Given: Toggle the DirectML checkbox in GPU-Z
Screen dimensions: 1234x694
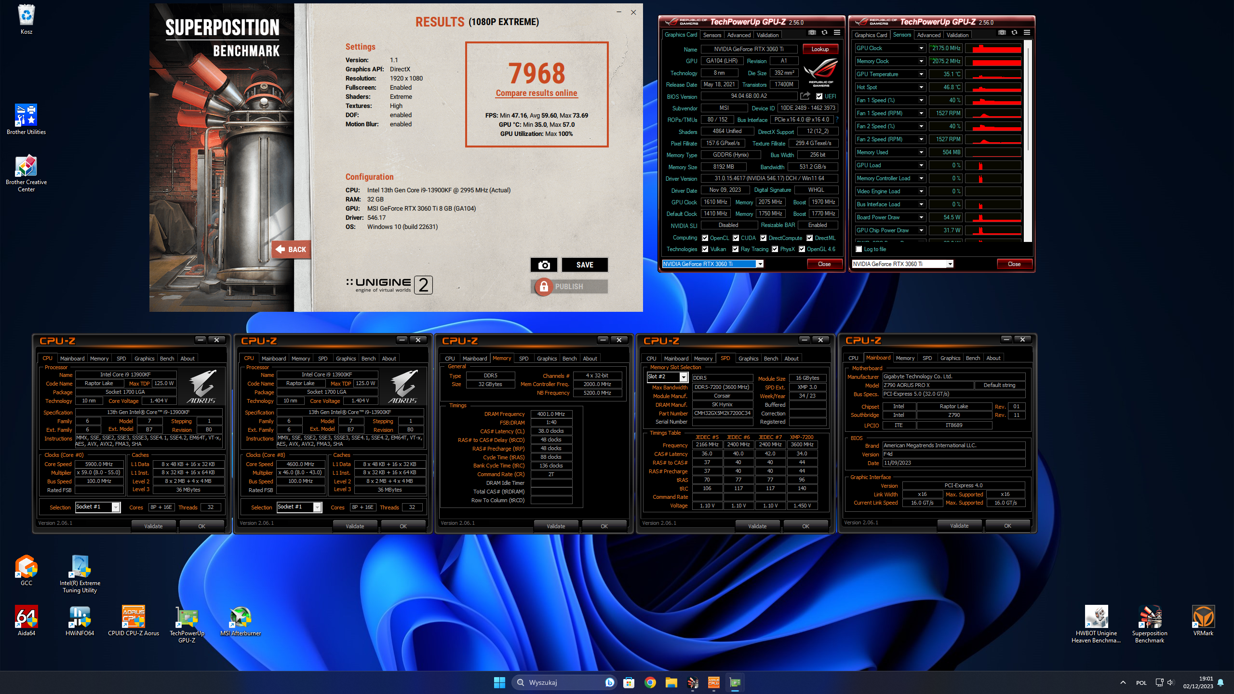Looking at the screenshot, I should (x=809, y=238).
